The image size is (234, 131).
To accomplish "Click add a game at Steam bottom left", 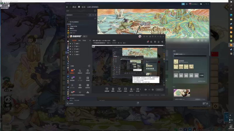I will [70, 104].
